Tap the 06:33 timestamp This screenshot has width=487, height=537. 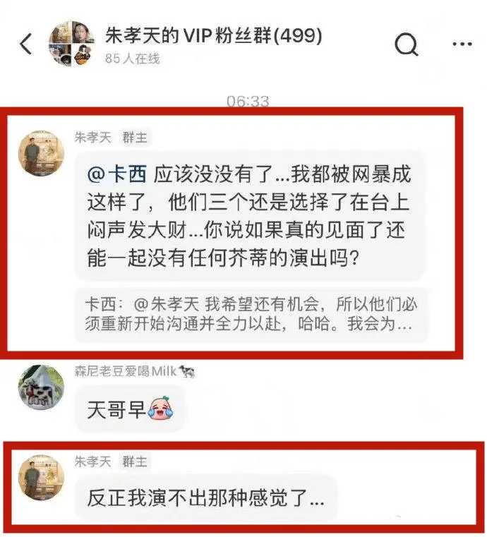248,102
